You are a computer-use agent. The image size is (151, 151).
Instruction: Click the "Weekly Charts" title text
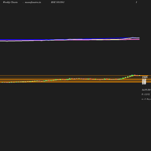point(10,2)
